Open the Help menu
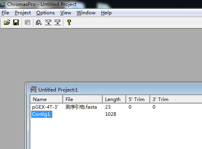Screen dimensions: 202x149 106,13
